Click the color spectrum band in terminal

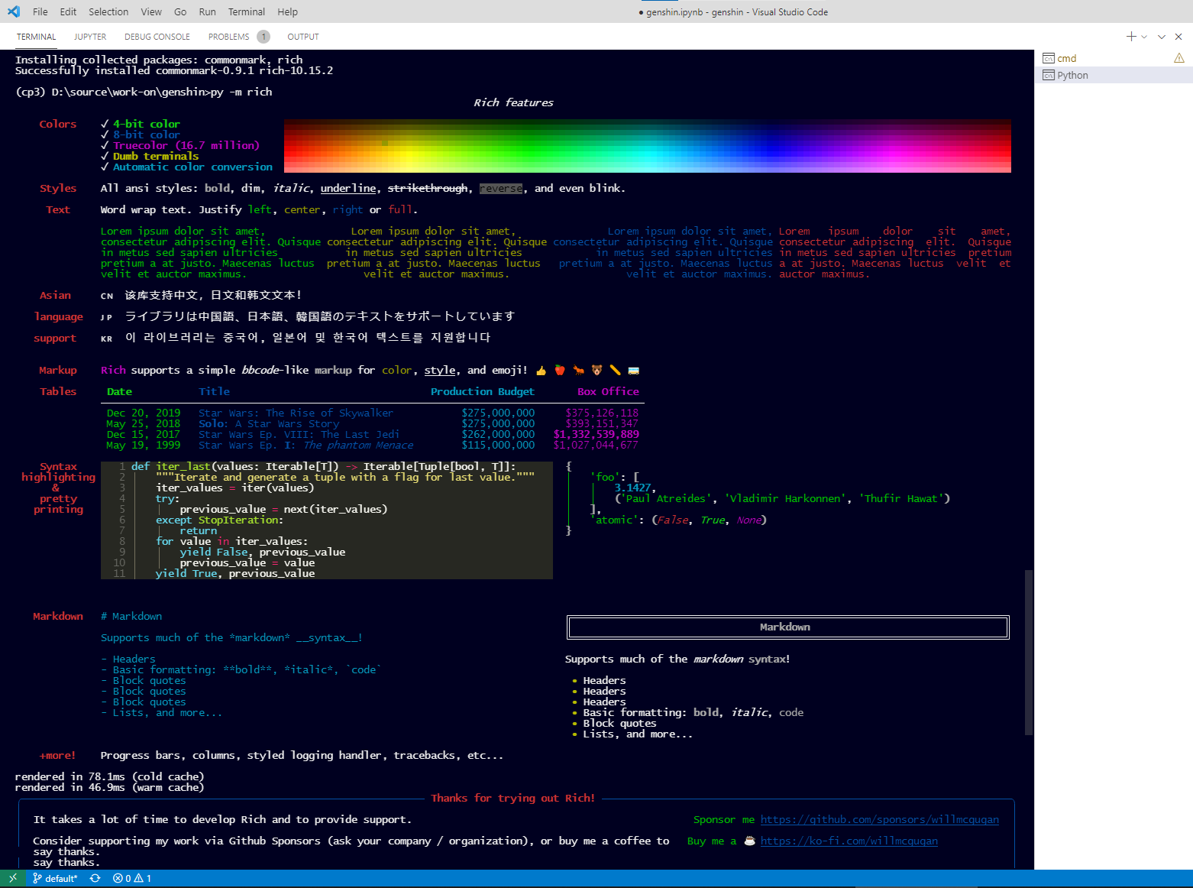click(x=648, y=145)
